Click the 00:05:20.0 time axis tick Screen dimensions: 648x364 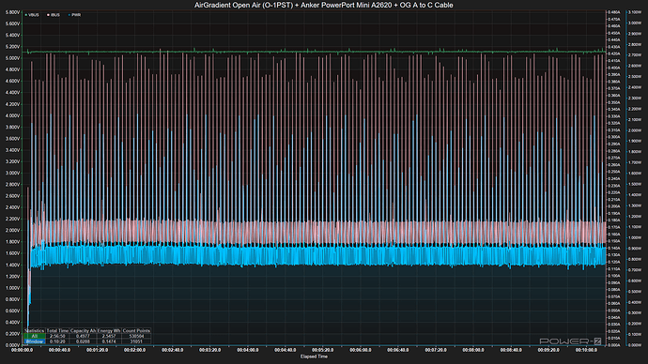point(323,350)
